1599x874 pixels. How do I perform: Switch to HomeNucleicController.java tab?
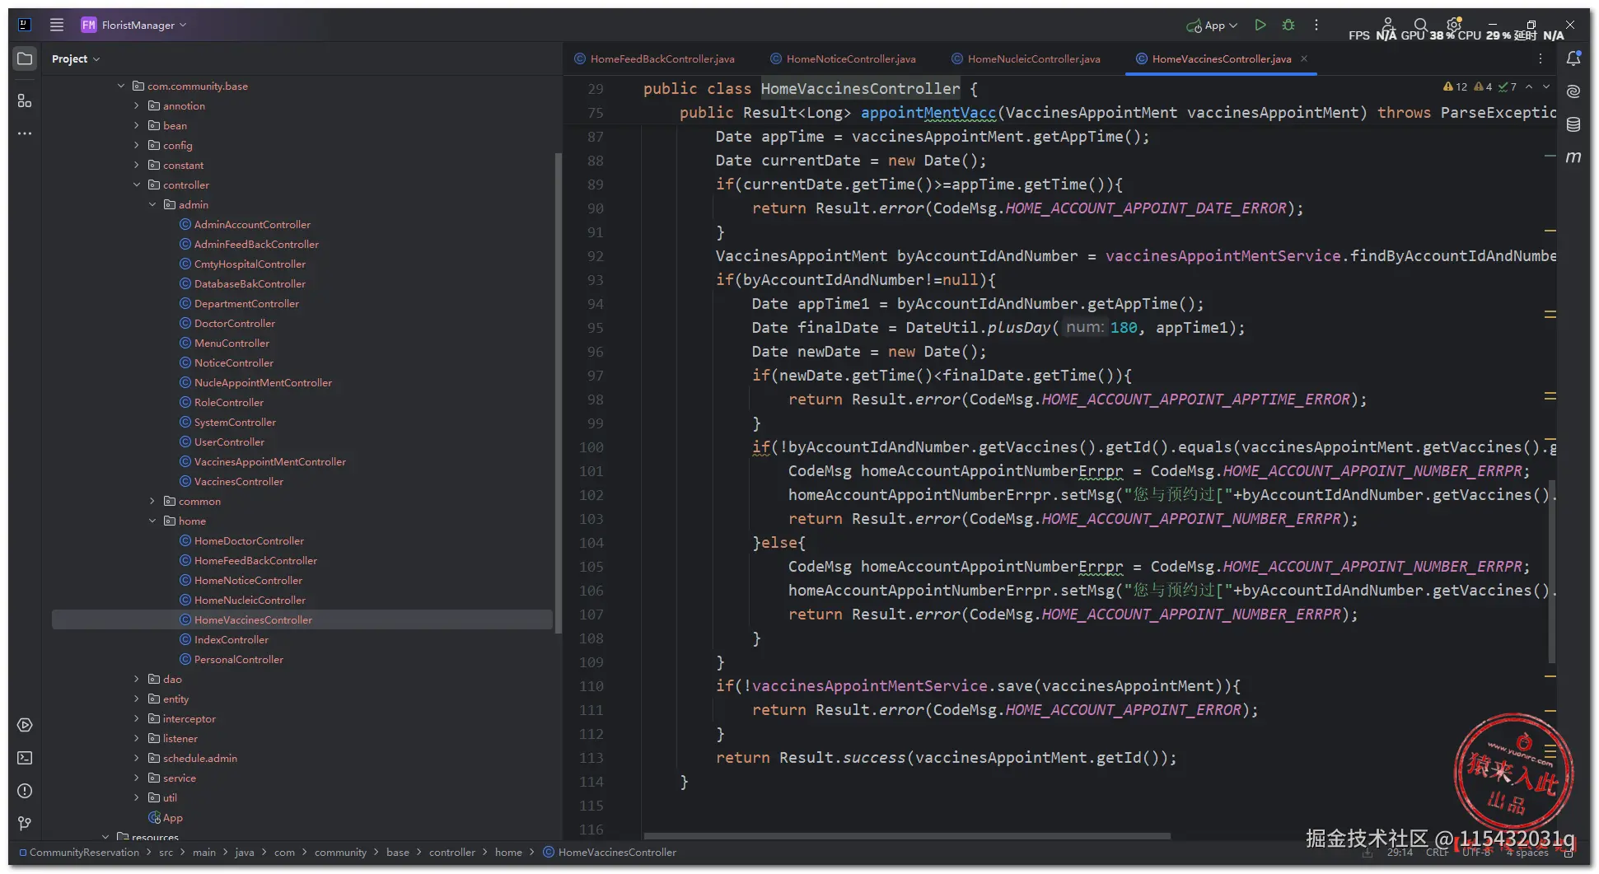click(1026, 58)
